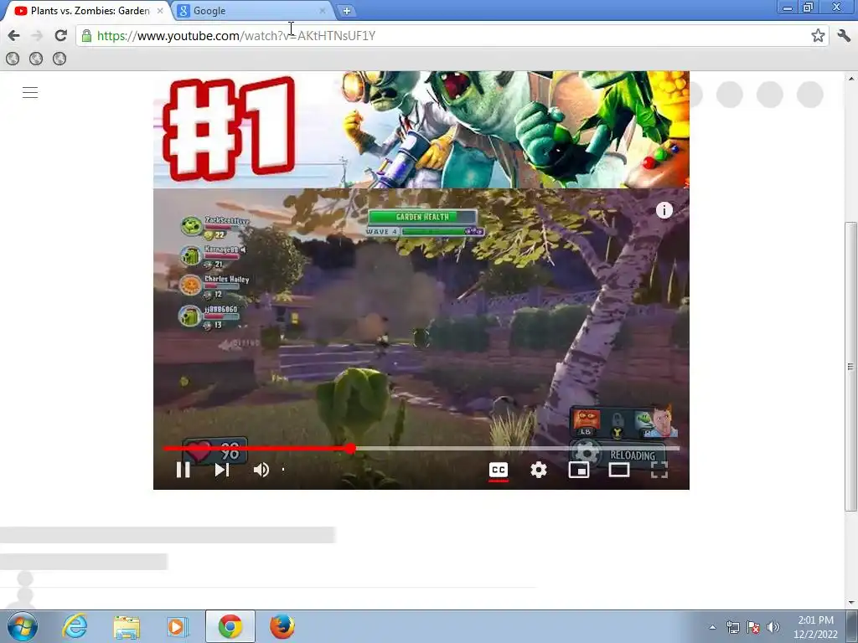
Task: Click the browser forward arrow
Action: point(37,35)
